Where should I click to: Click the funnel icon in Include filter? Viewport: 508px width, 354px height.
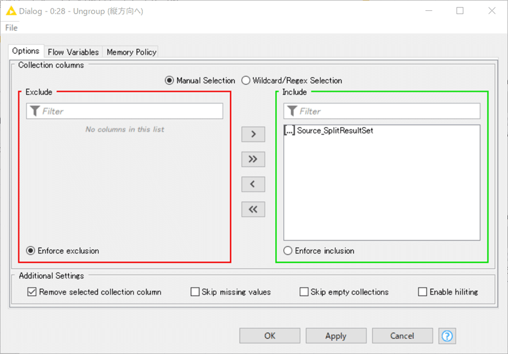click(292, 111)
